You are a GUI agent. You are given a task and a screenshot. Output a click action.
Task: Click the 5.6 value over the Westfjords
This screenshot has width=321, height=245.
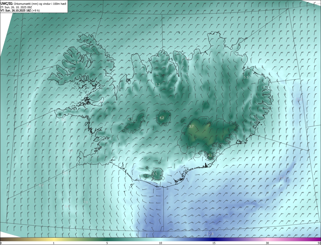pyautogui.click(x=76, y=62)
